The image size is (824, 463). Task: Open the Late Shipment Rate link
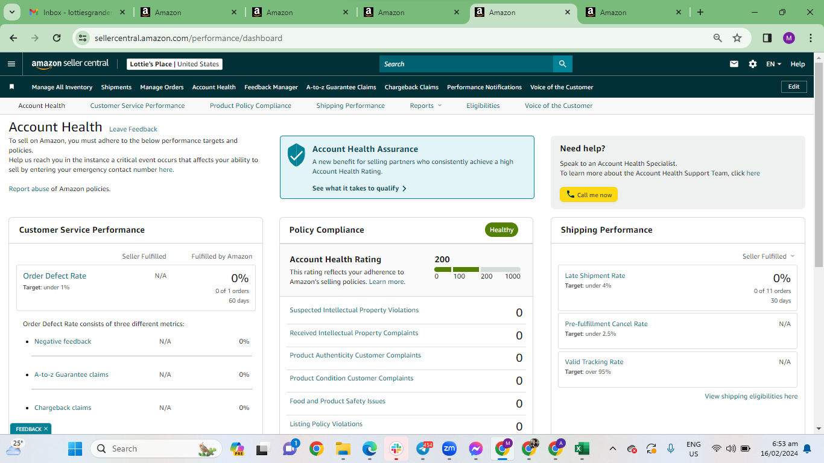(595, 276)
